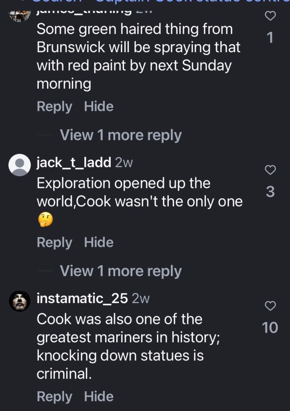Expand more replies under the Brunswick comment
290x411 pixels.
[120, 135]
